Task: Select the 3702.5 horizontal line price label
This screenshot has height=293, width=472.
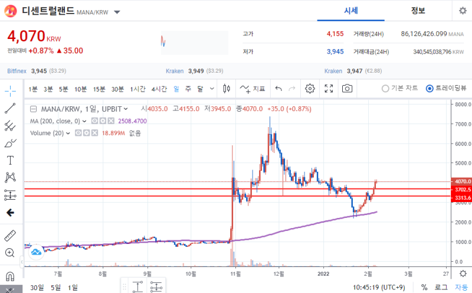Action: tap(462, 190)
